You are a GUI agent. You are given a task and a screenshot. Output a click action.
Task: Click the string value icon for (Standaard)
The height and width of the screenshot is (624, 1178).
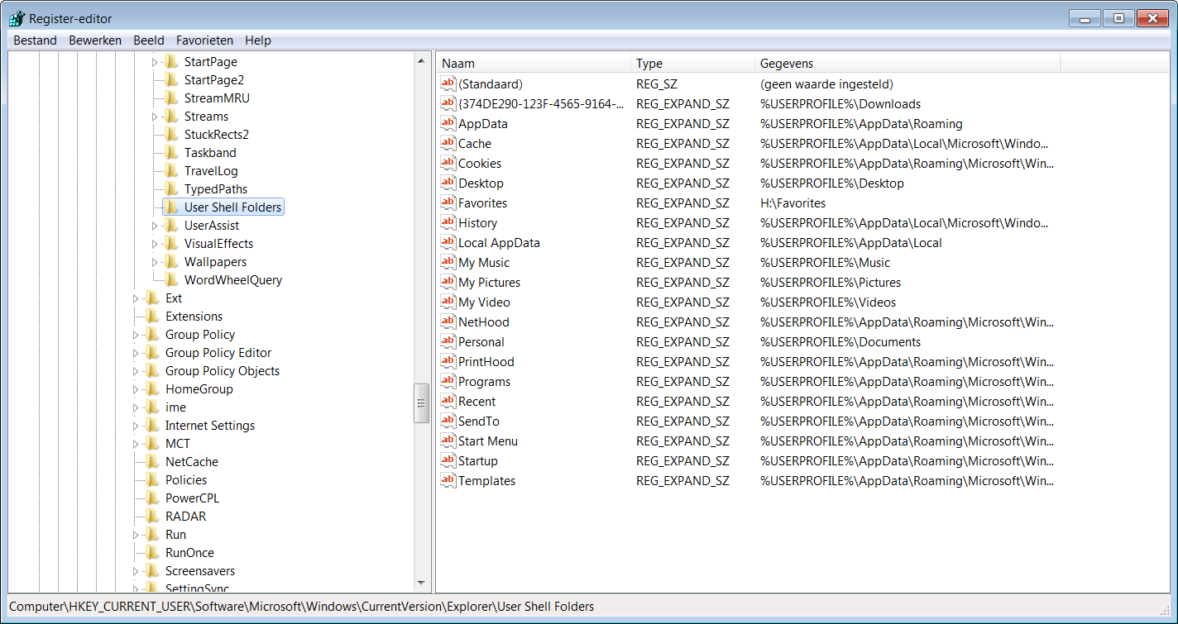coord(448,83)
